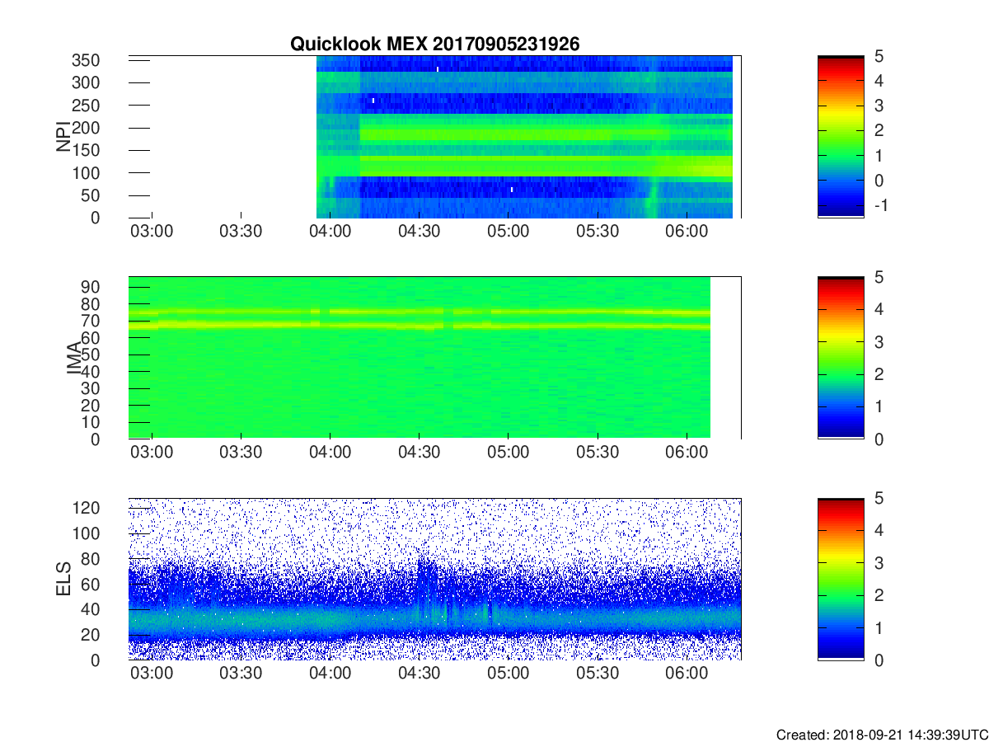The height and width of the screenshot is (742, 989).
Task: Click the "Created: 2018-09-21 14:39:39UTC" timestamp
Action: [x=882, y=735]
